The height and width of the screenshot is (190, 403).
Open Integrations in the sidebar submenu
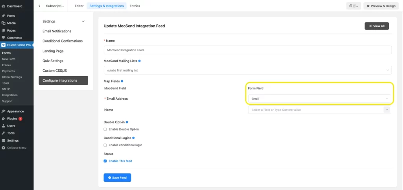point(10,95)
